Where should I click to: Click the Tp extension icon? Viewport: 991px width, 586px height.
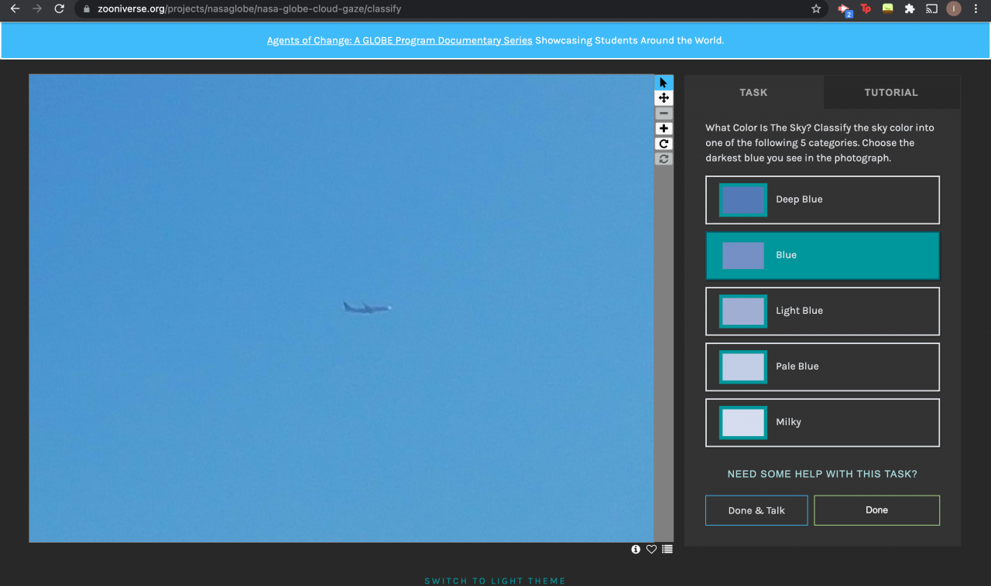866,9
